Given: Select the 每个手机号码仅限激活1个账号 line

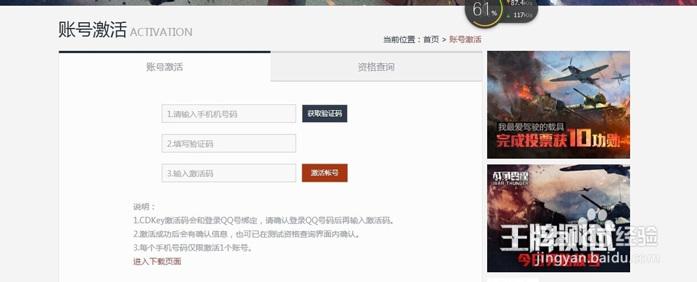Looking at the screenshot, I should 193,248.
